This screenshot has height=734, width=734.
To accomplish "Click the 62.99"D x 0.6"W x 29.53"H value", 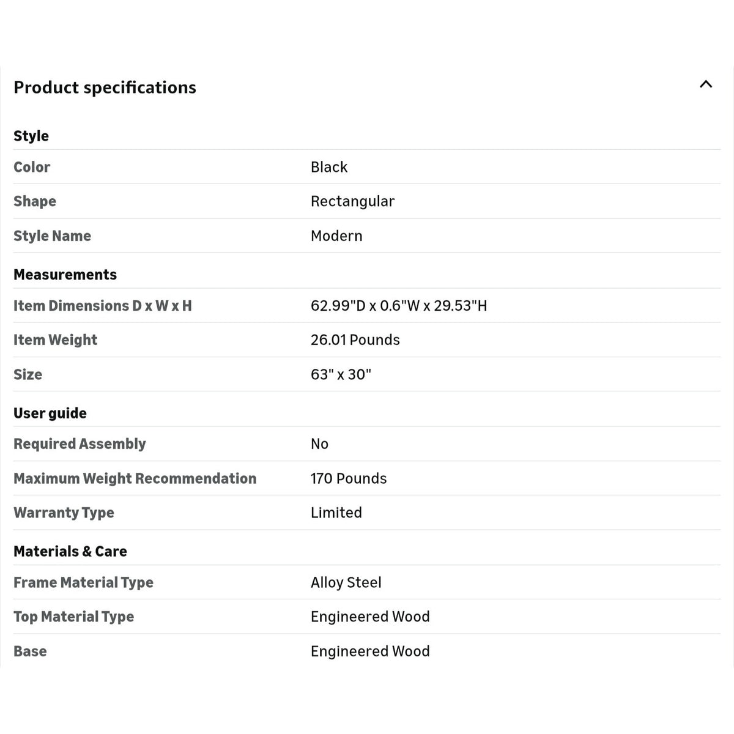I will (399, 305).
